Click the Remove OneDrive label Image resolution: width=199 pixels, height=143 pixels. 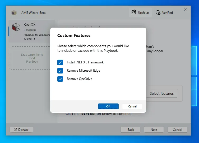click(x=80, y=79)
